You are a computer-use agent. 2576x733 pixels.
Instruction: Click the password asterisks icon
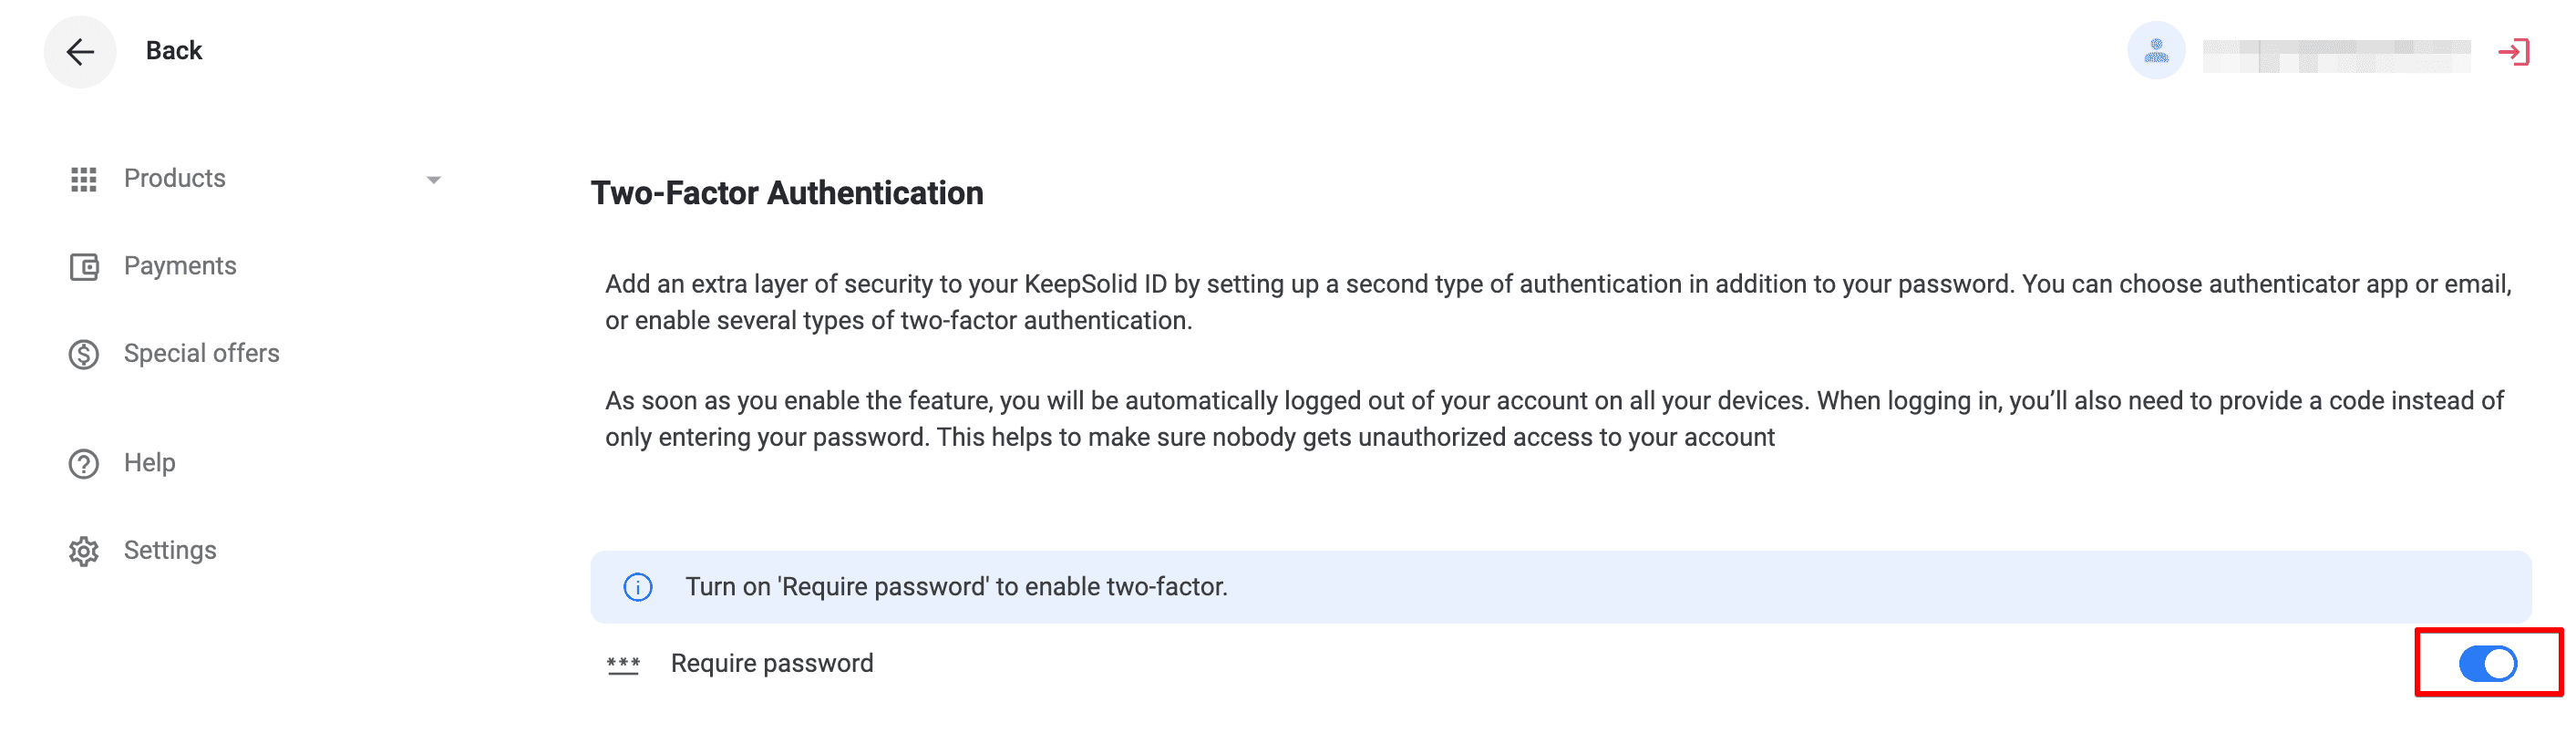point(623,664)
